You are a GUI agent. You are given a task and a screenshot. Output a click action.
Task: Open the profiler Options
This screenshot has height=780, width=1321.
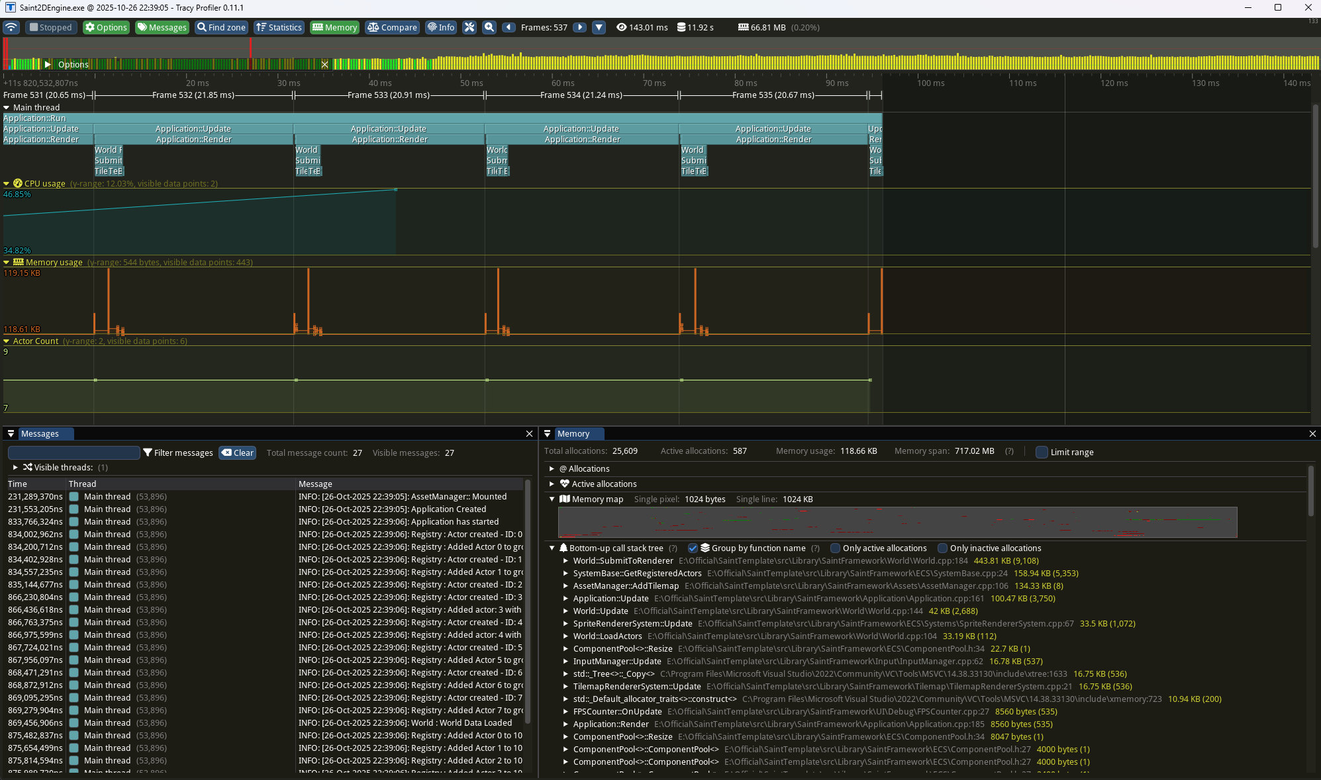click(x=106, y=27)
